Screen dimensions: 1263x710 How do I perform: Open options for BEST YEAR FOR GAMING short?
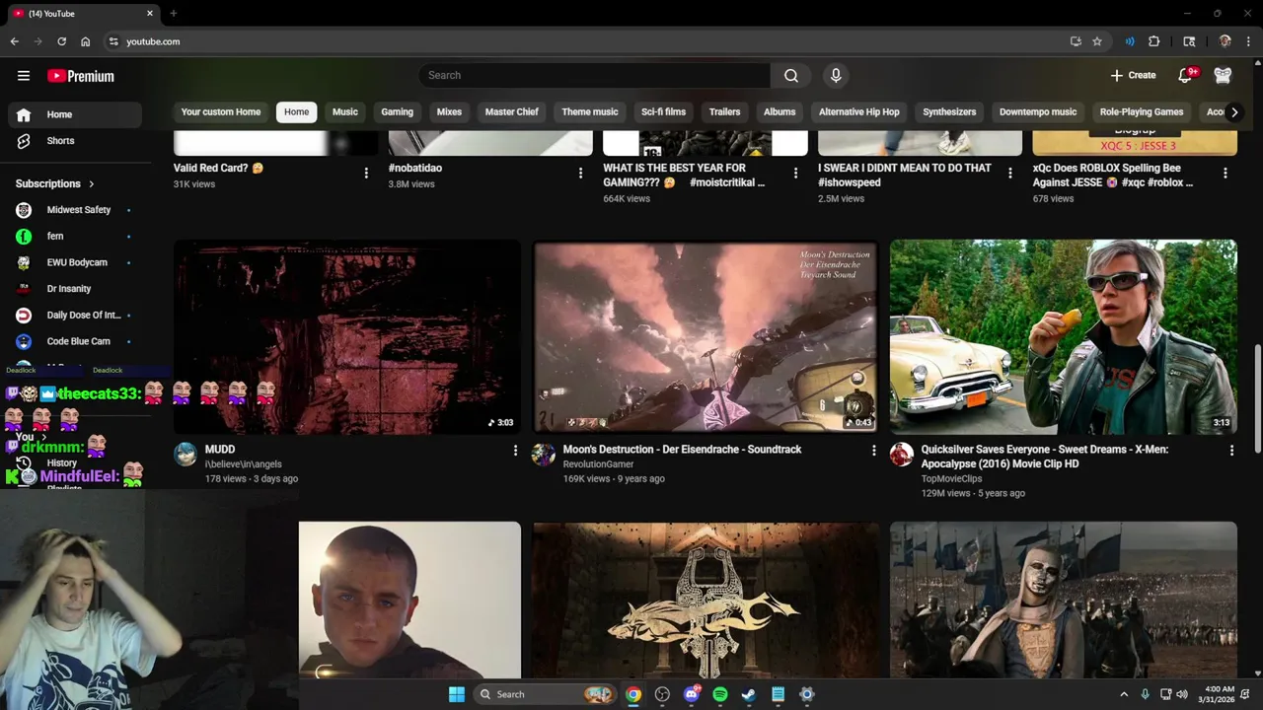tap(795, 174)
